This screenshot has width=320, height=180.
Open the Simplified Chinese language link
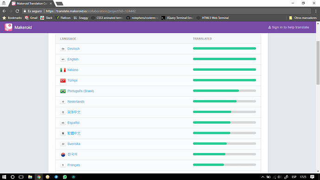[74, 112]
